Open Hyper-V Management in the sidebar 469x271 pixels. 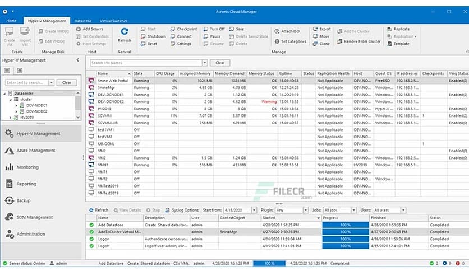pyautogui.click(x=41, y=134)
